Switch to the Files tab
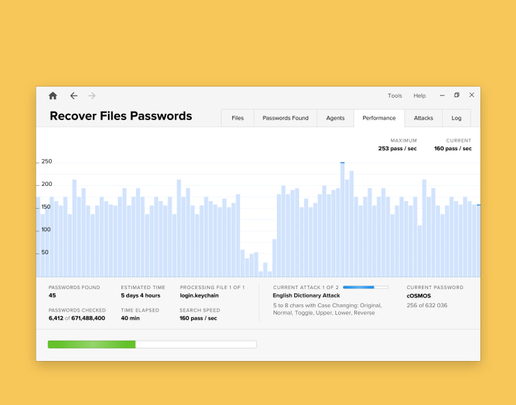The image size is (516, 405). pos(238,118)
